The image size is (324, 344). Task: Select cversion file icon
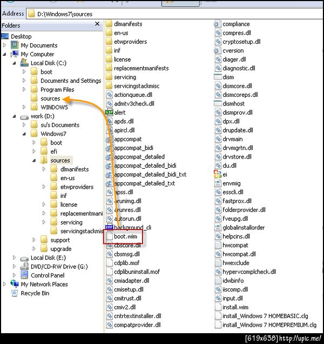click(218, 50)
